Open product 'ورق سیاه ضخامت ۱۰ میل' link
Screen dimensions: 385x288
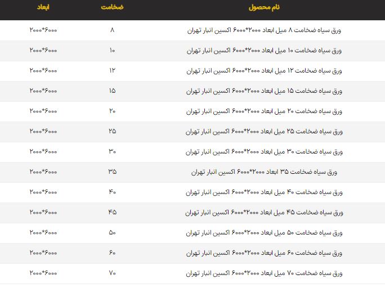coord(263,51)
